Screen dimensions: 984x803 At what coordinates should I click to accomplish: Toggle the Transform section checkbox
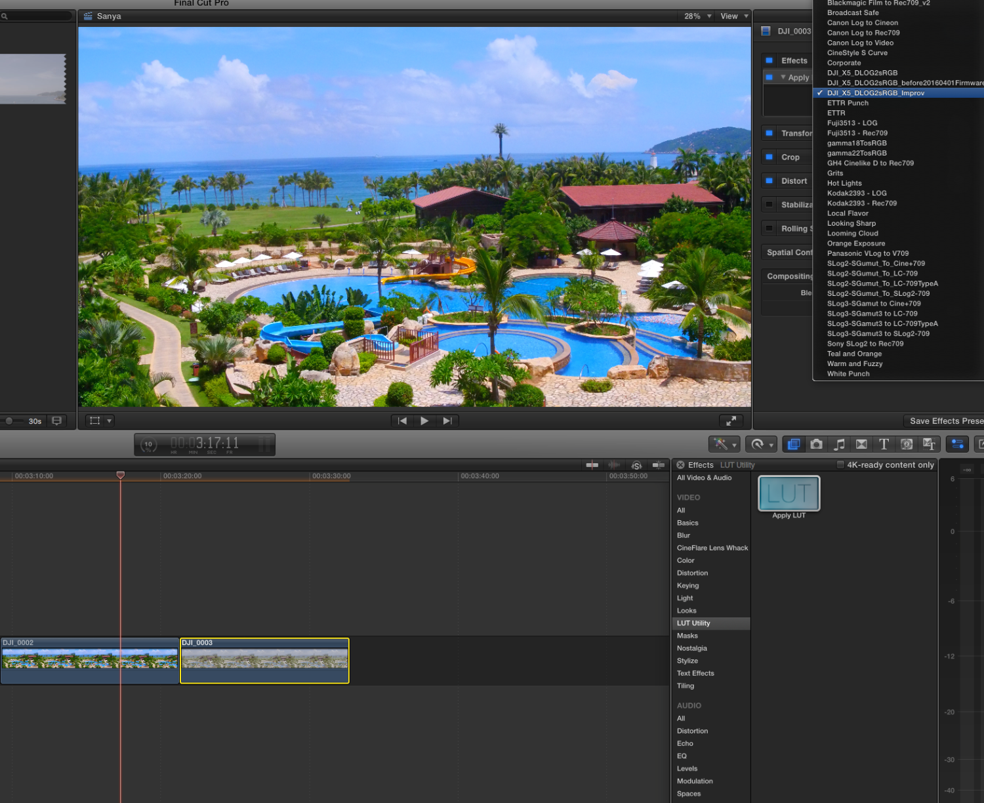click(769, 133)
